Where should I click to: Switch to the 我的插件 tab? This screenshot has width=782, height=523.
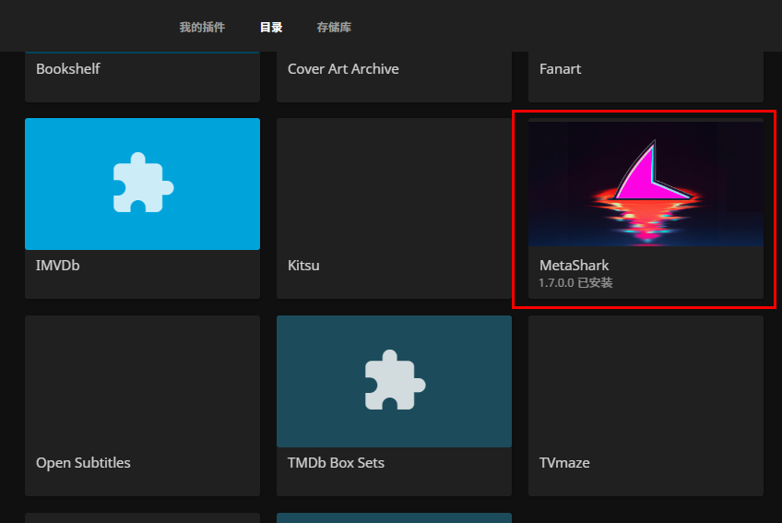pos(202,28)
